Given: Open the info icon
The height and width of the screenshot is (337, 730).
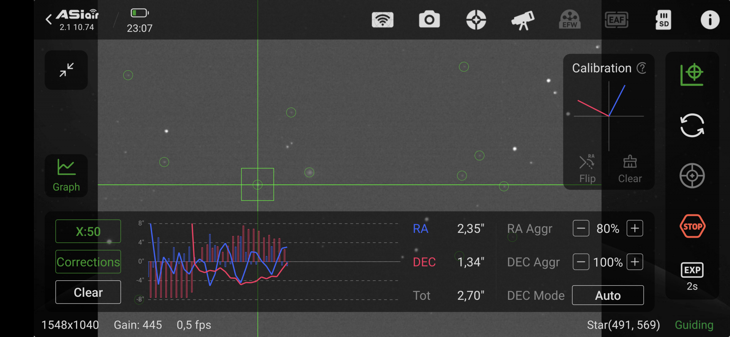Looking at the screenshot, I should point(710,20).
